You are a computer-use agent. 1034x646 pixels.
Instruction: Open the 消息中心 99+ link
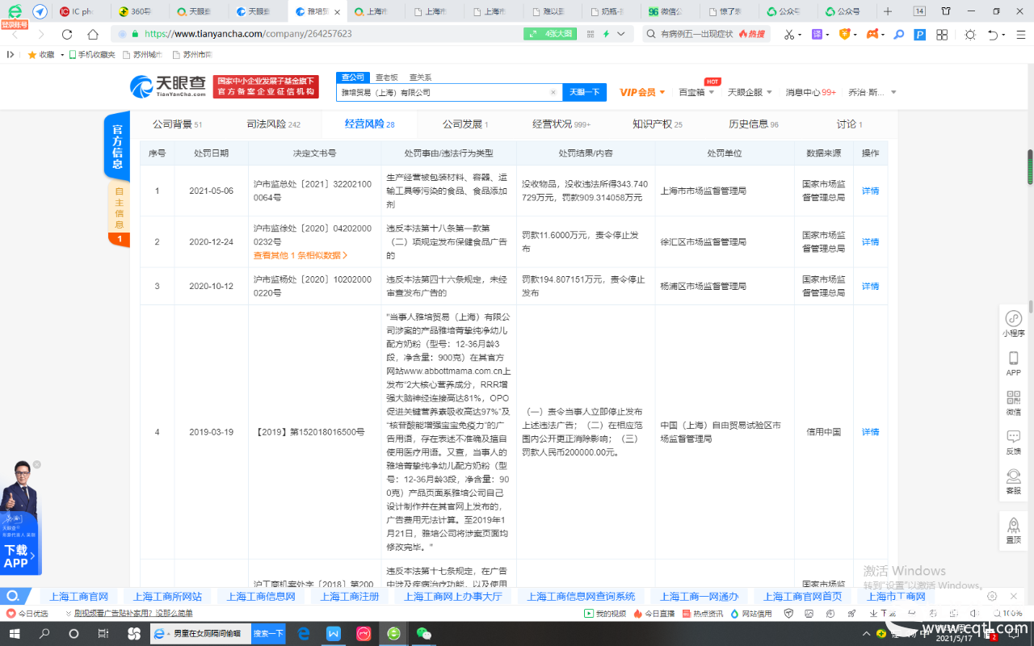click(811, 92)
